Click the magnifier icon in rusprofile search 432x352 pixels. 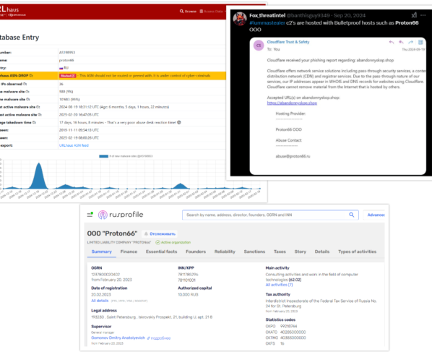tap(352, 215)
